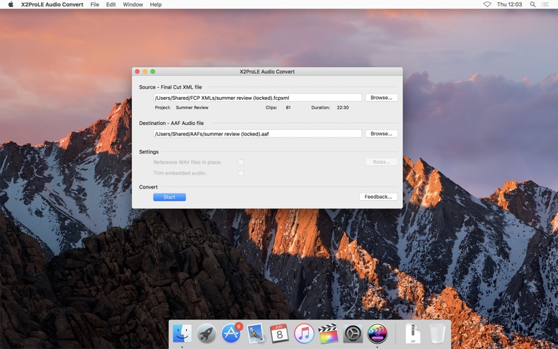Open the Help menu
558x349 pixels.
pyautogui.click(x=156, y=4)
